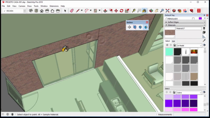Image resolution: width=210 pixels, height=118 pixels.
Task: Toggle PERGOLADO layer visibility checkbox
Action: (193, 19)
